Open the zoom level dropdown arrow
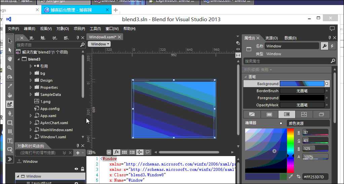344x184 pixels. [109, 152]
